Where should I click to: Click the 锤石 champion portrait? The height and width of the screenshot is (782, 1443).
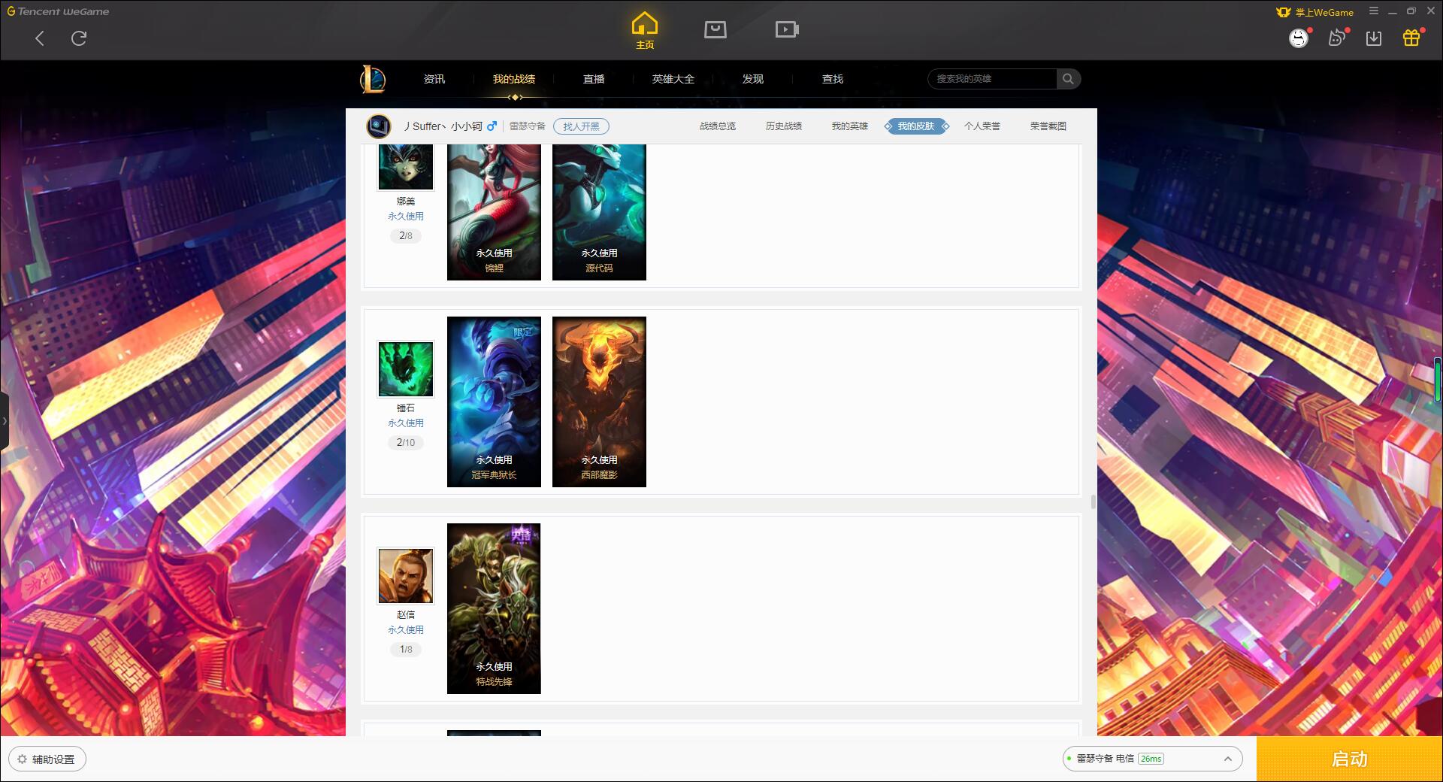point(406,369)
